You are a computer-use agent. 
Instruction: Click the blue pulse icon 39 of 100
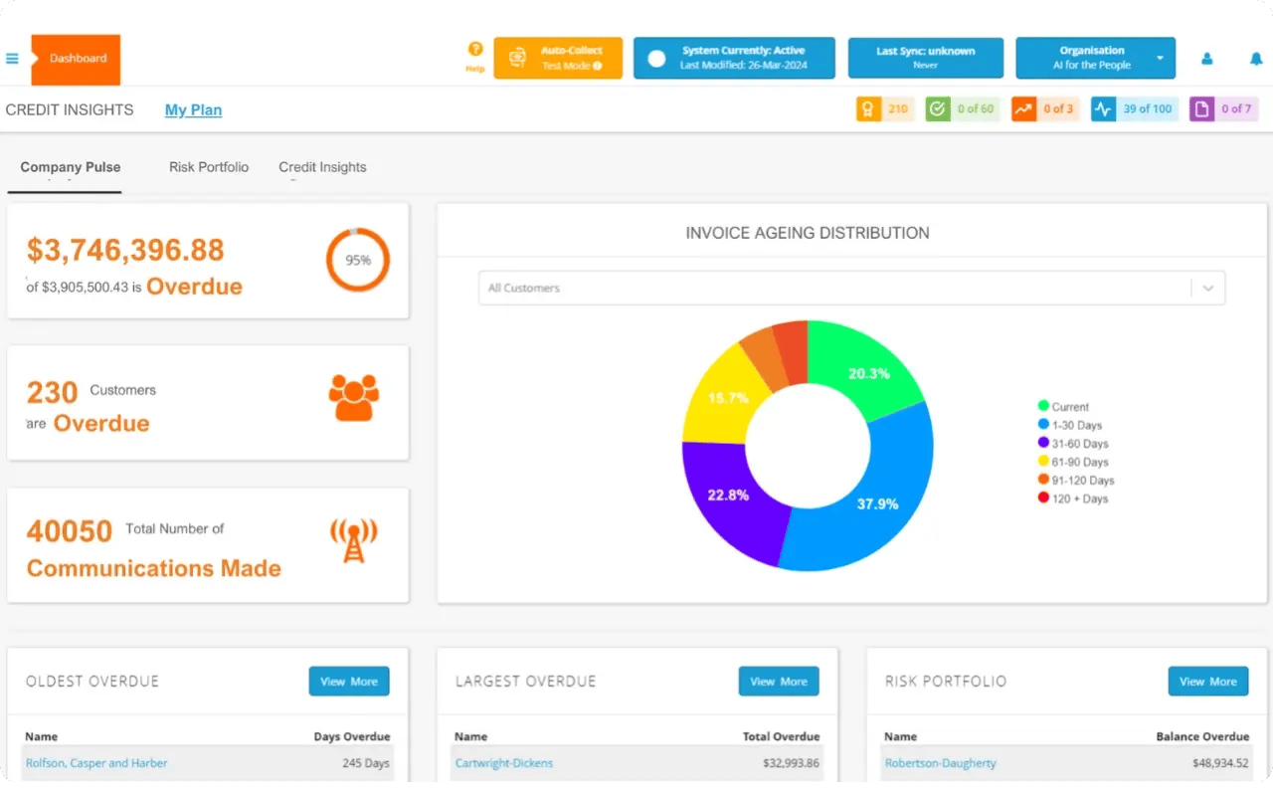click(x=1103, y=109)
